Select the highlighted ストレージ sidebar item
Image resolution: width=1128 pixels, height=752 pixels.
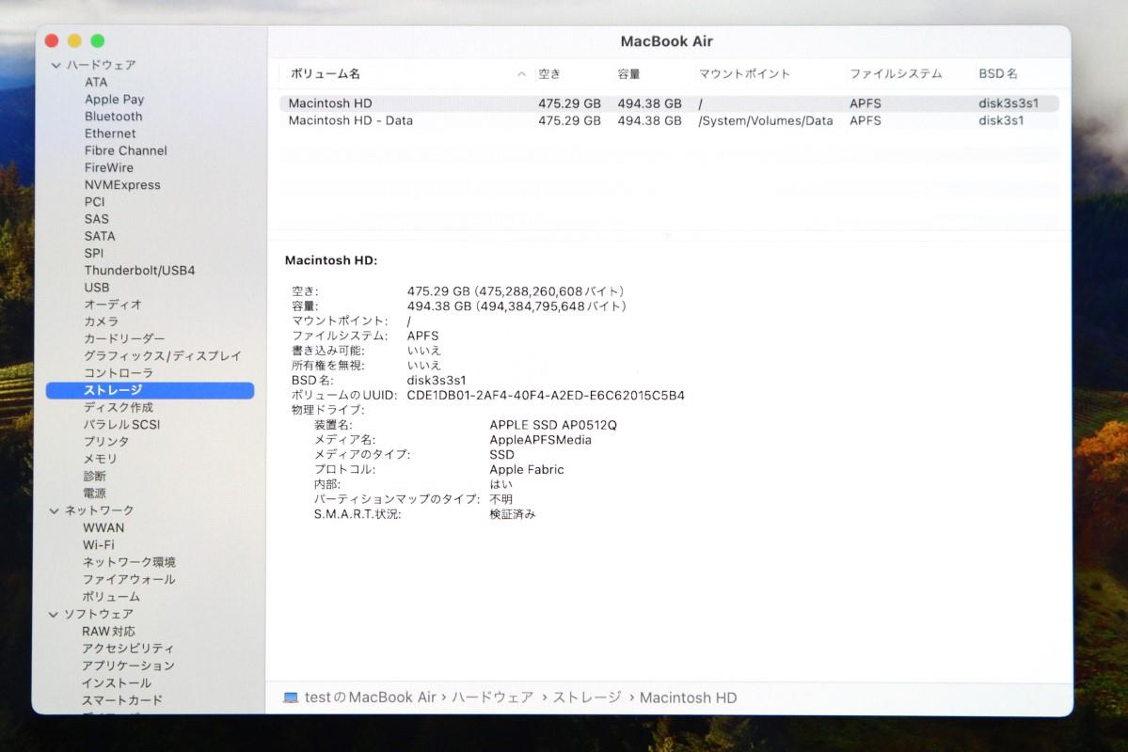[150, 390]
